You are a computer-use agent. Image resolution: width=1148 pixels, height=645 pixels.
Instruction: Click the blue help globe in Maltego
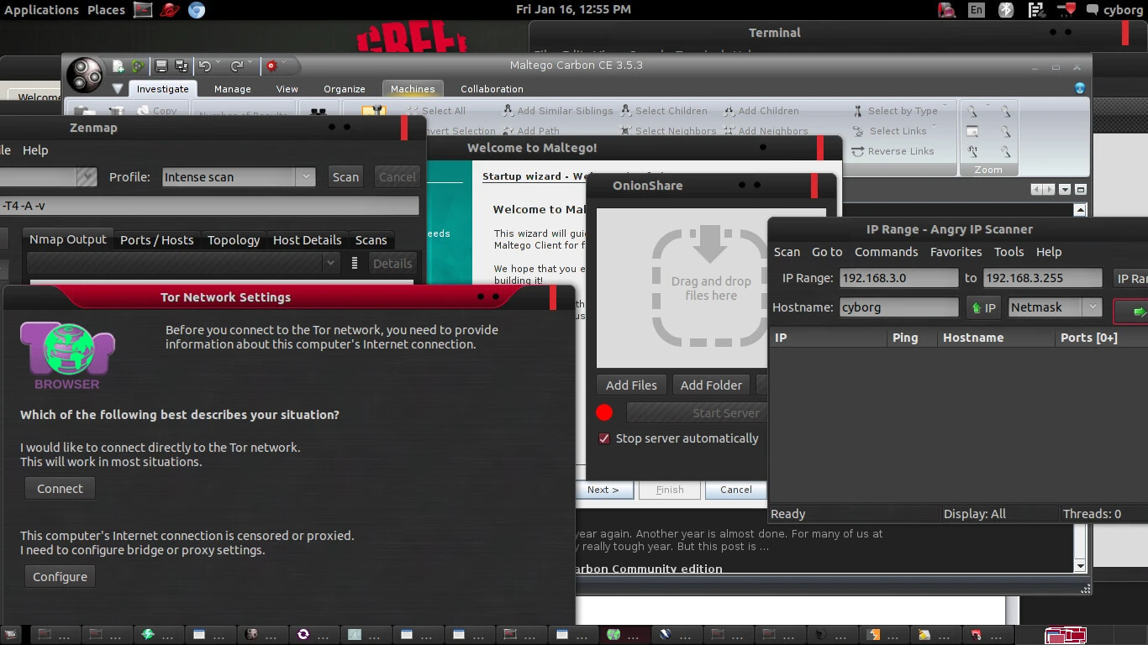pos(1080,88)
